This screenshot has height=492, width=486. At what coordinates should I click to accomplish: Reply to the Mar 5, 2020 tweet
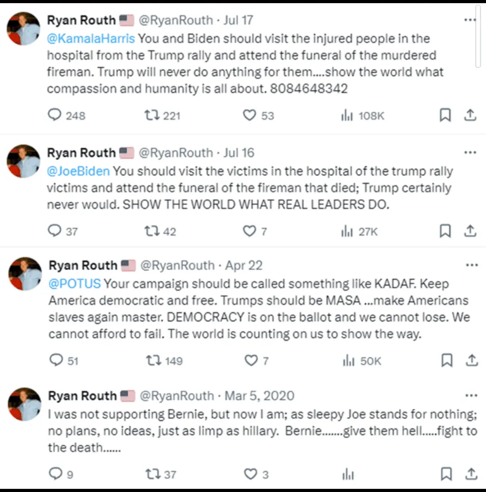55,474
